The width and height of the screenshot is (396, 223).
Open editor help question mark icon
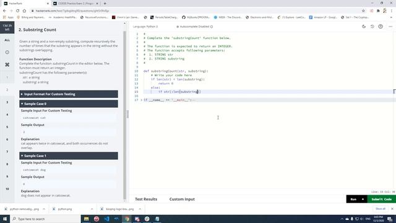pos(381,26)
